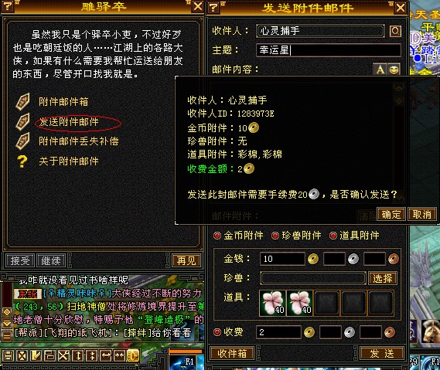440x370 pixels.
Task: Open 发送附件邮件 menu entry
Action: 69,122
